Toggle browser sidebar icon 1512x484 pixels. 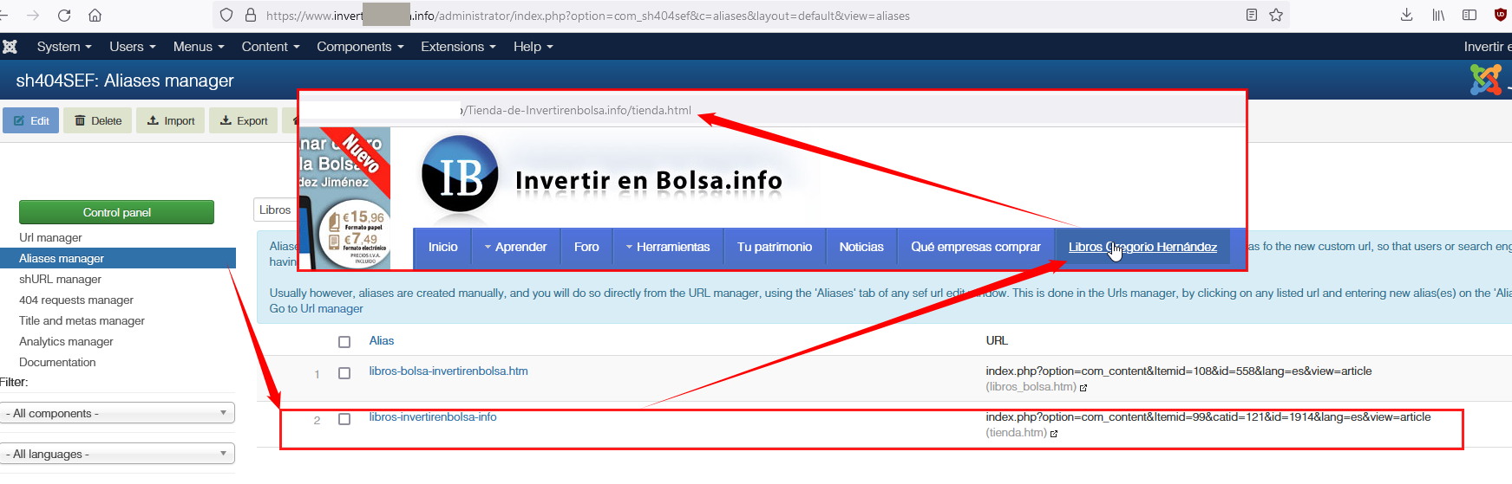click(x=1469, y=15)
